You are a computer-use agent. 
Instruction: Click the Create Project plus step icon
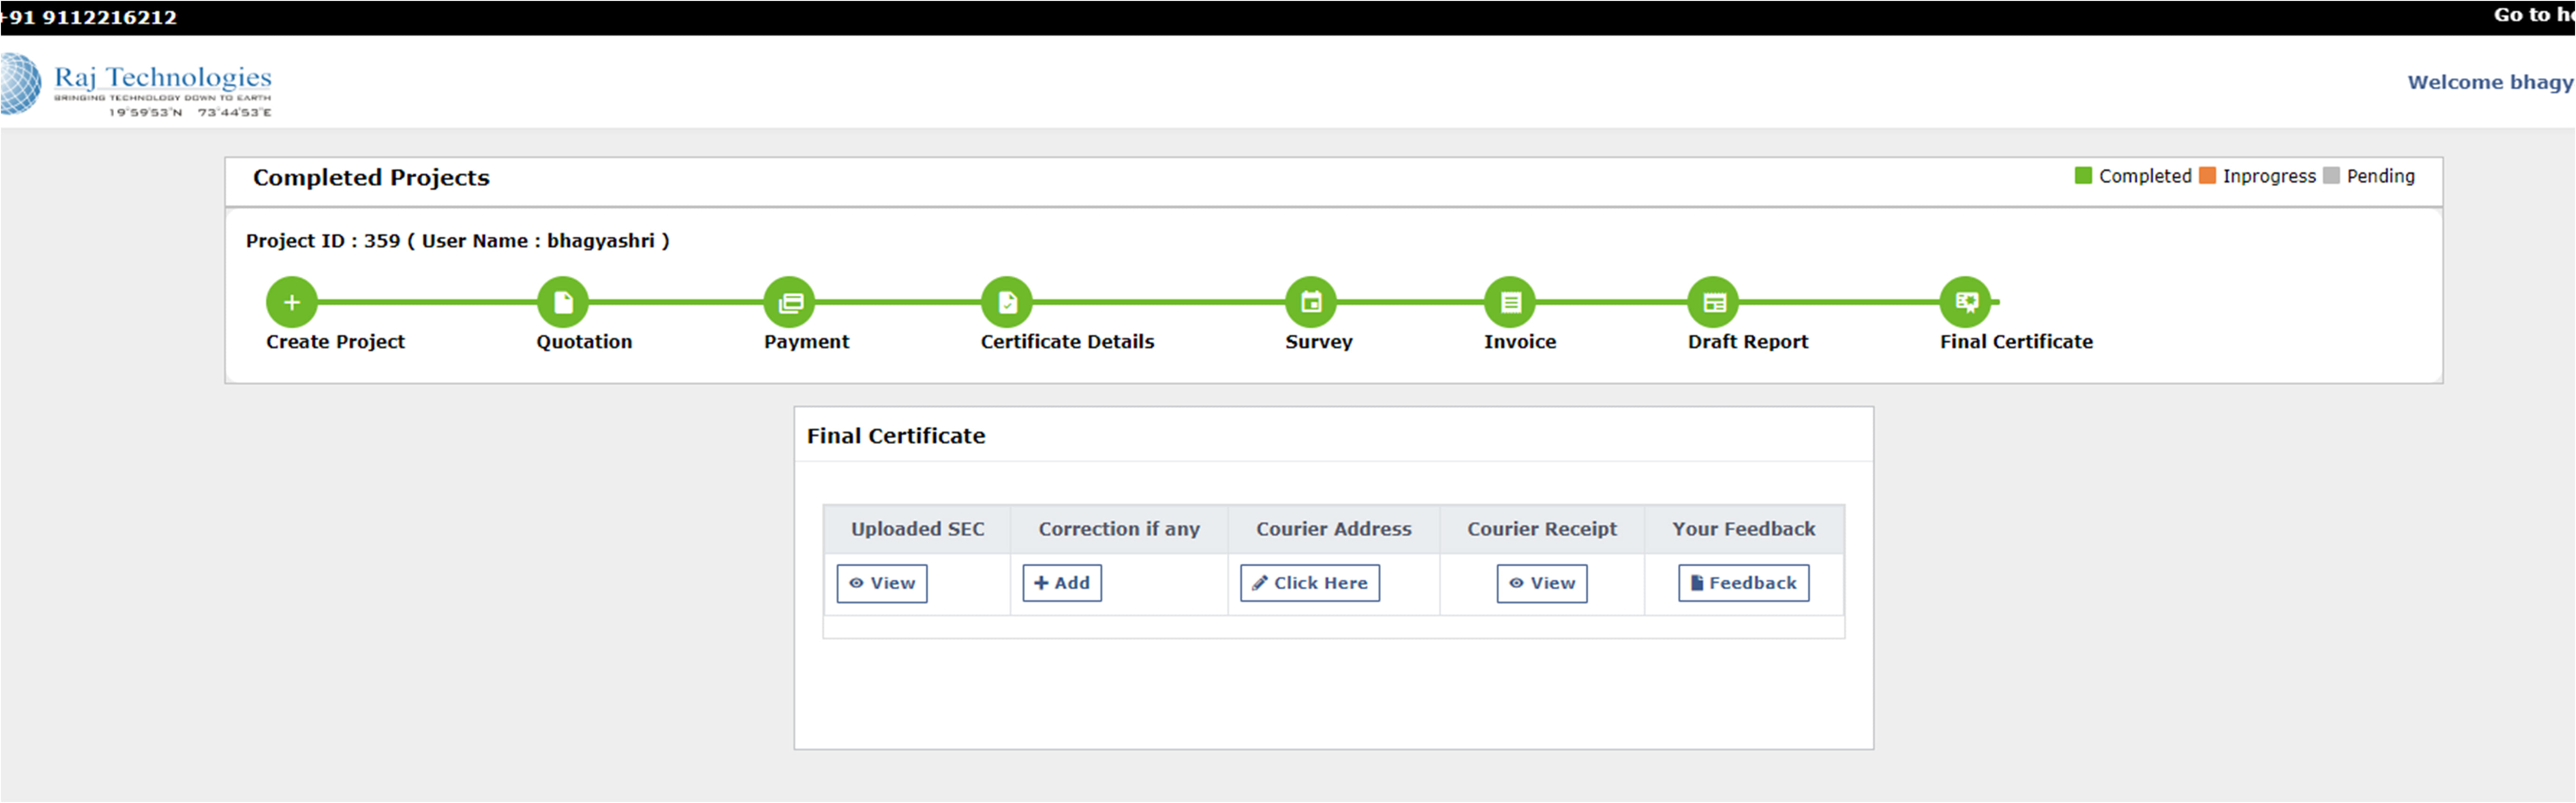pyautogui.click(x=291, y=302)
